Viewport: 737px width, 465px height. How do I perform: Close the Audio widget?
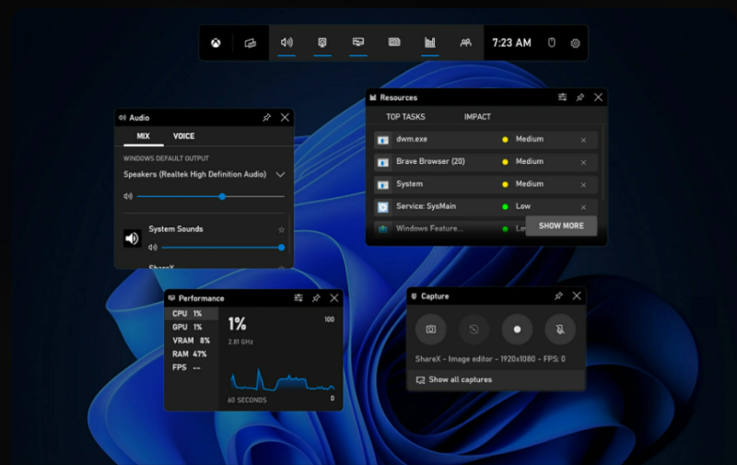point(285,118)
